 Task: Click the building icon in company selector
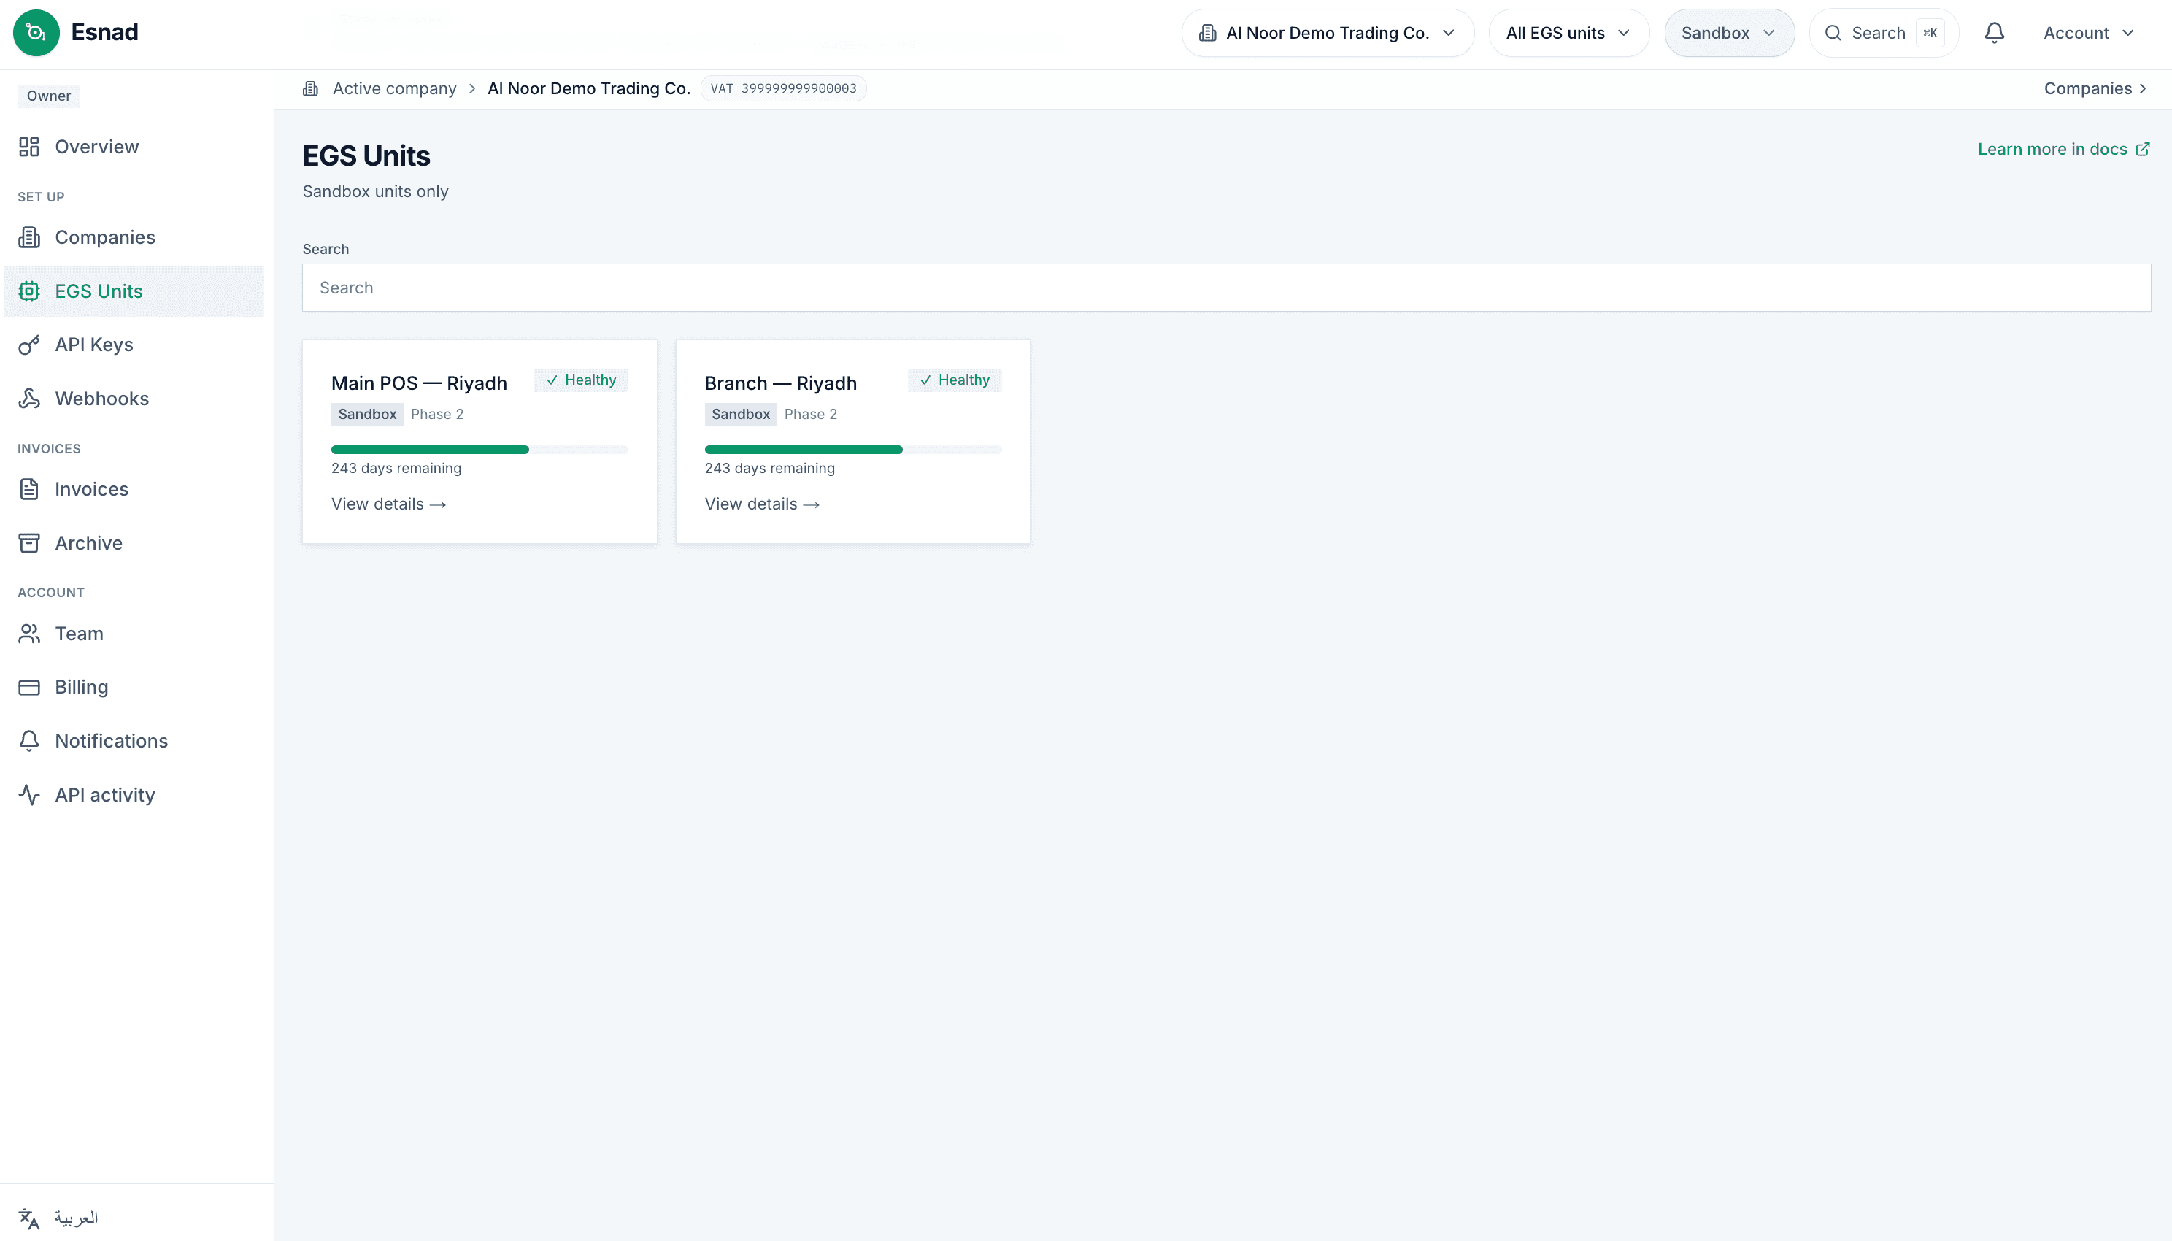tap(1207, 32)
